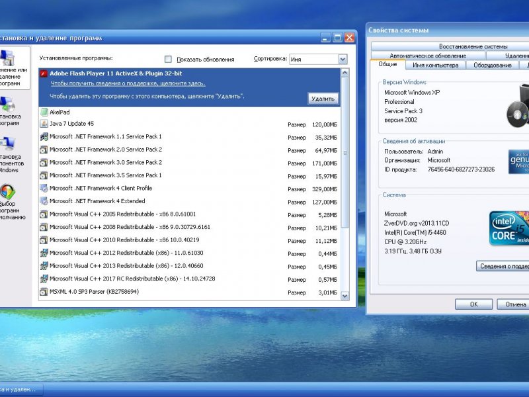Open the add new programs sidebar icon

7,105
